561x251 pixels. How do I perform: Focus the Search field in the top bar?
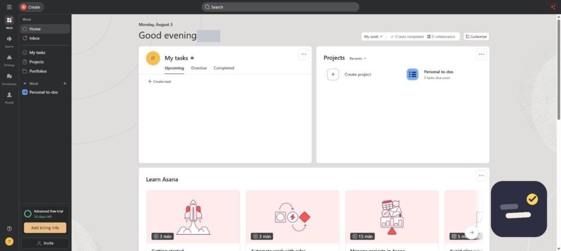280,7
